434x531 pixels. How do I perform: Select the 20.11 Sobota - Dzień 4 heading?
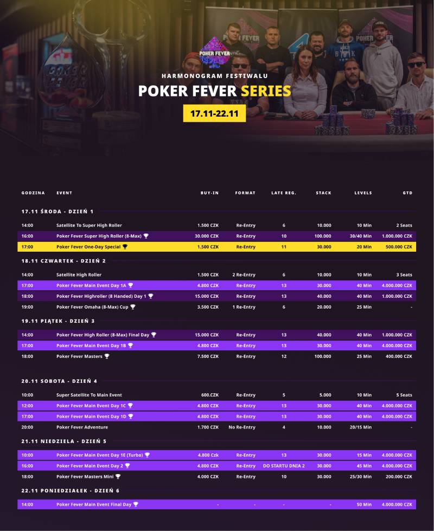60,381
